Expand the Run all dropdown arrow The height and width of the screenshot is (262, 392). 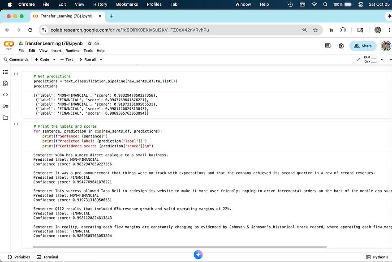click(x=101, y=60)
